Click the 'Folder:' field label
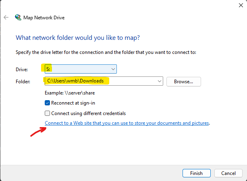 click(23, 82)
